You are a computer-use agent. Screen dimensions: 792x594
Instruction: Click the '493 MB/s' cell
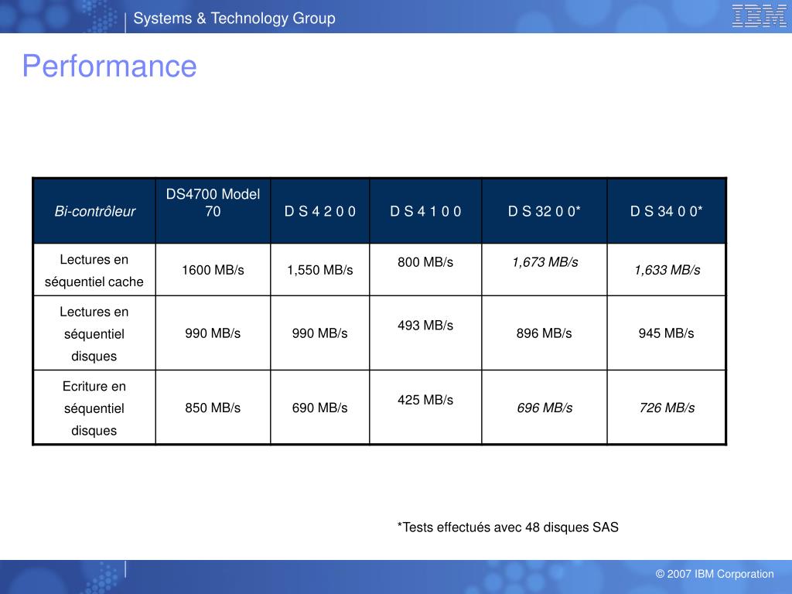[425, 333]
